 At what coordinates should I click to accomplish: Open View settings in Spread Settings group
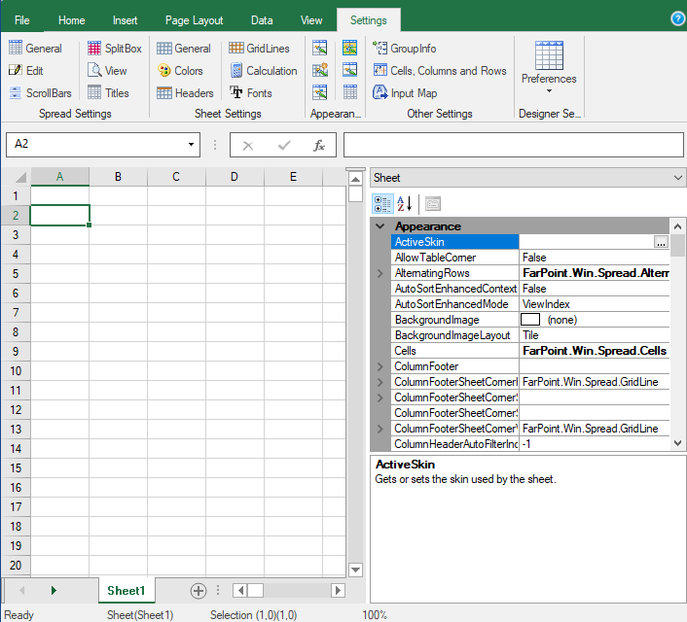(x=107, y=71)
